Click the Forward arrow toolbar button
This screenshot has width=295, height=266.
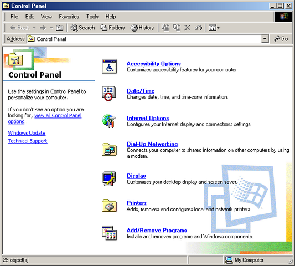[43, 28]
